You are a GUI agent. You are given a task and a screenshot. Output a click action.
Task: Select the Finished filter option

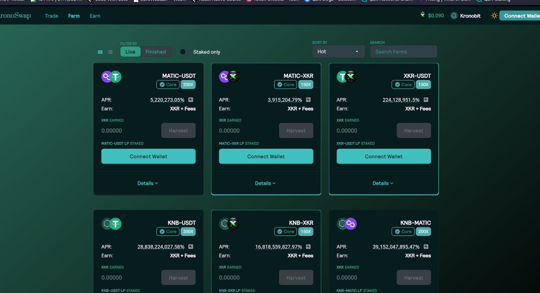click(156, 52)
